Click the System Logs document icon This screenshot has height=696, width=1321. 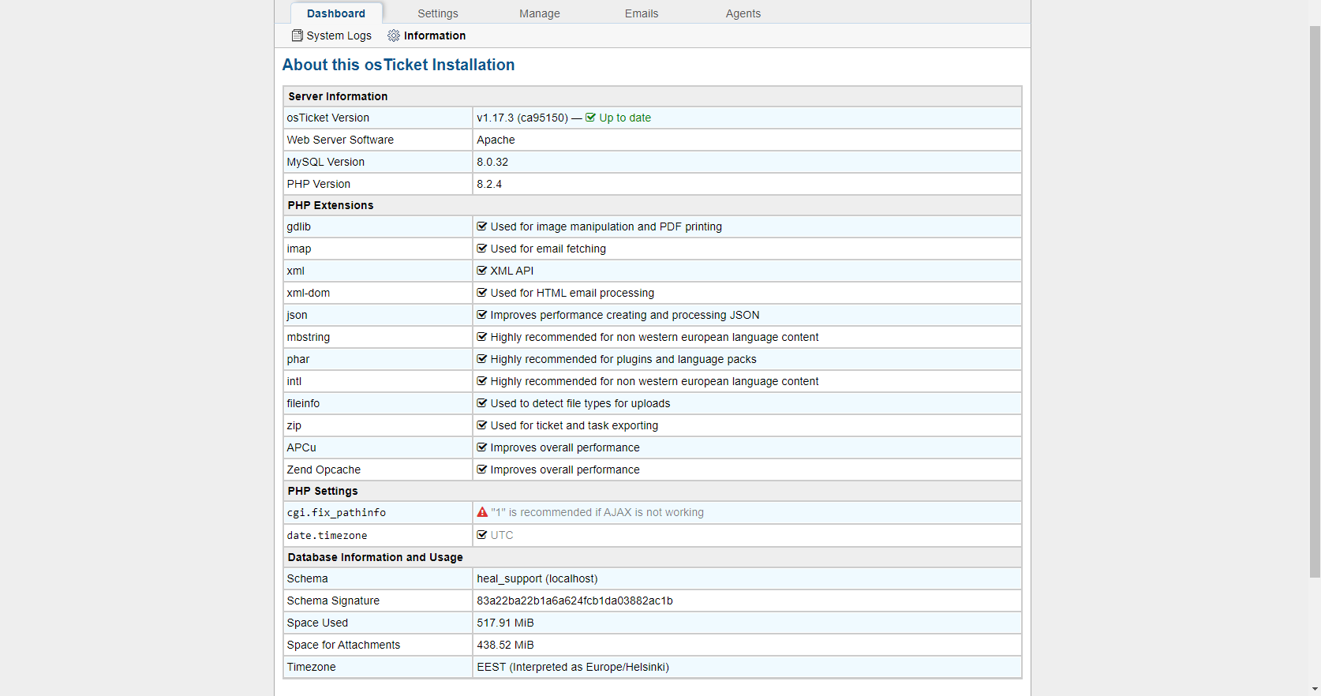(297, 36)
